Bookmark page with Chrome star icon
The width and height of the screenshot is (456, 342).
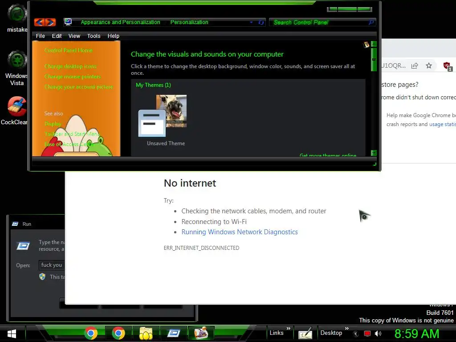point(429,66)
